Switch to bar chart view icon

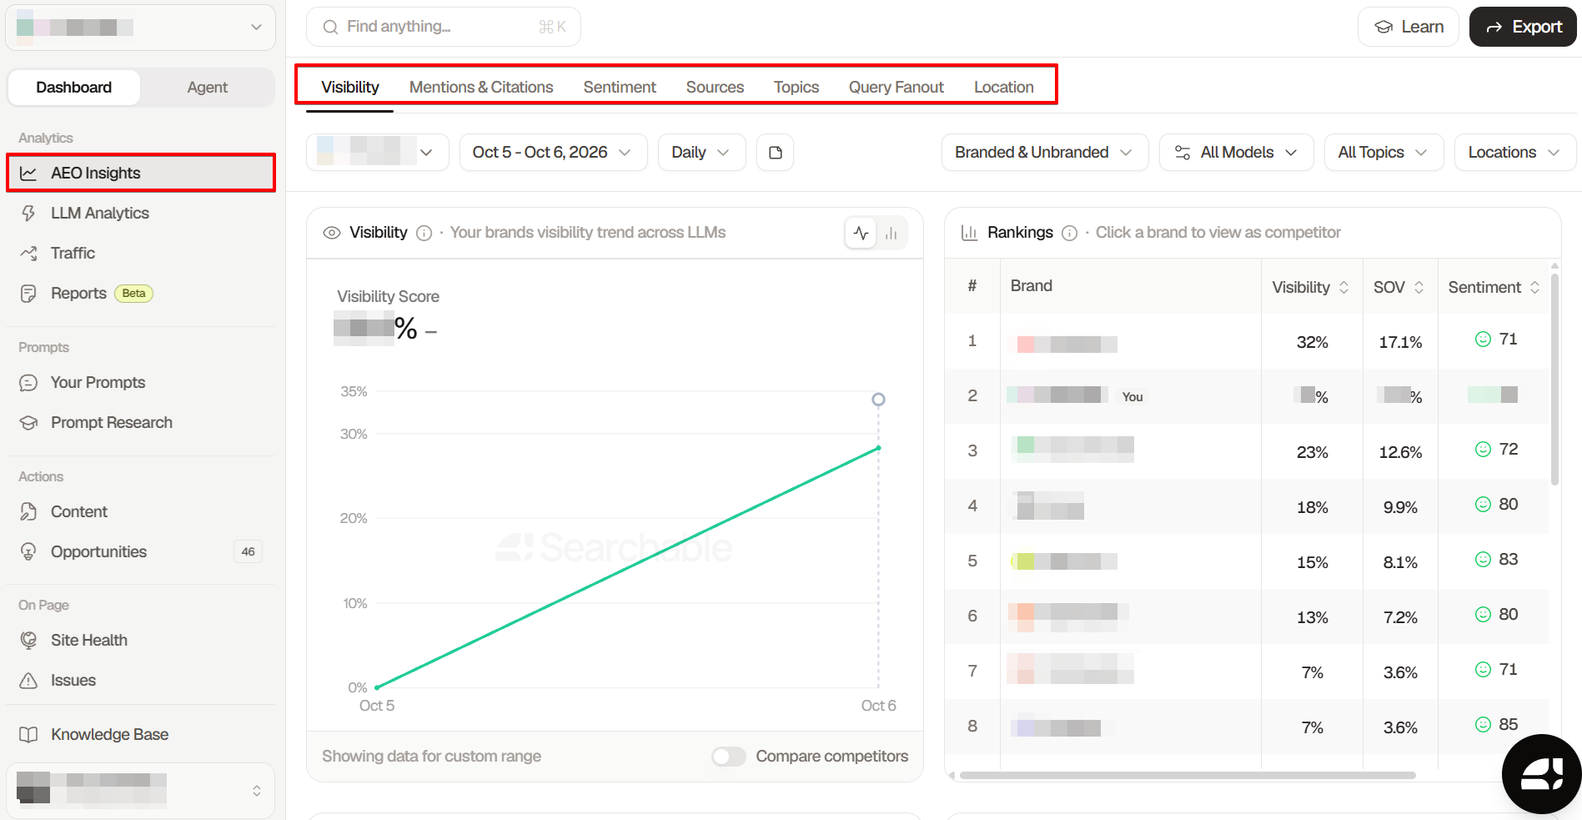(x=891, y=233)
